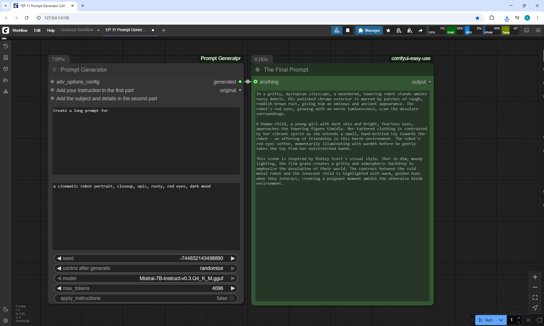Click the share arrow icon in toolbar
The image size is (544, 326).
tap(421, 30)
